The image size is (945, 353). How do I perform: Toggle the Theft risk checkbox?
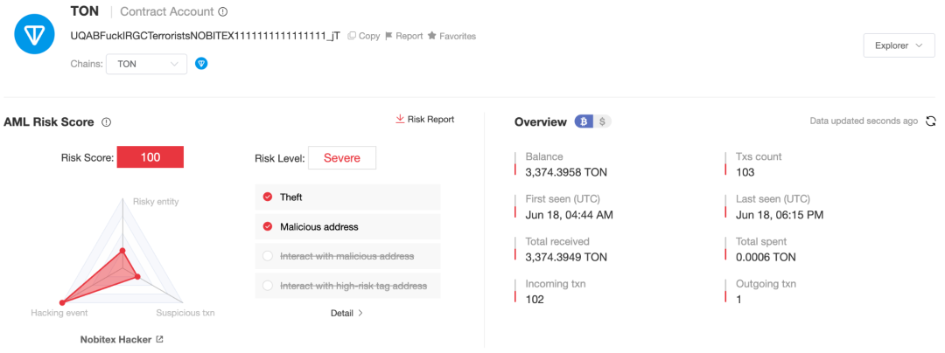click(x=268, y=197)
